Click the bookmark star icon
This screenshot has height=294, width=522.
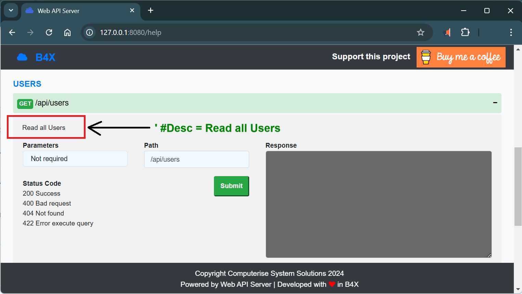[421, 32]
